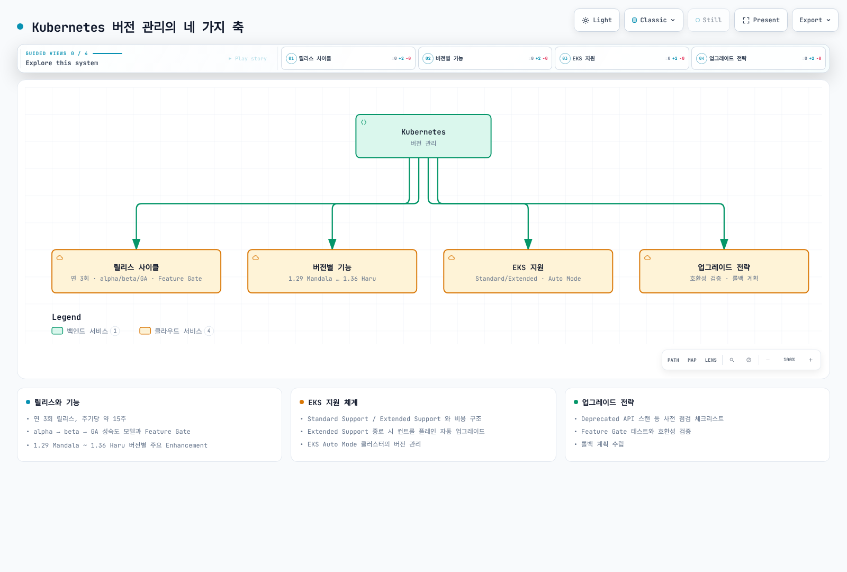Screen dimensions: 847x572
Task: Click the 릴리스와 기능 panel heading
Action: coord(57,403)
